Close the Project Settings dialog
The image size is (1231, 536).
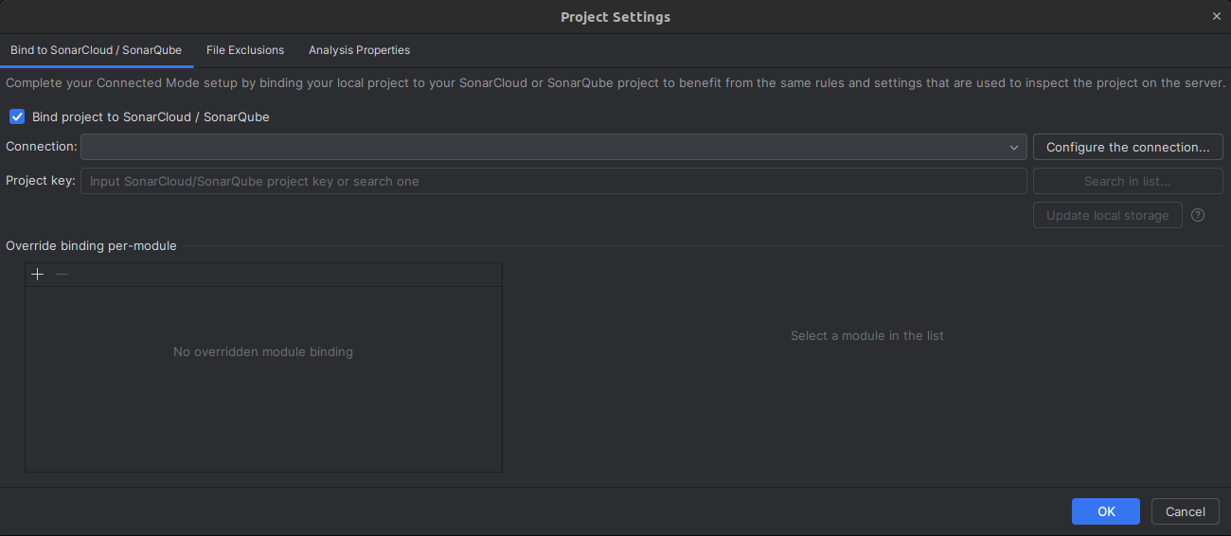pyautogui.click(x=1216, y=16)
